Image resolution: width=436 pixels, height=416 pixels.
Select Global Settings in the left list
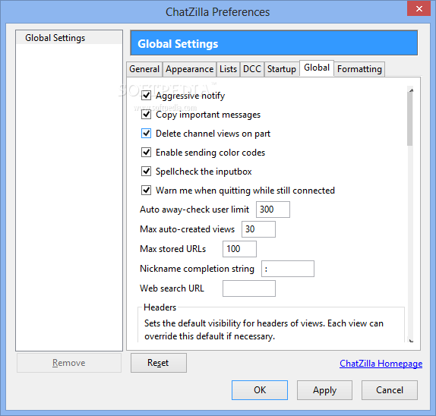click(69, 38)
